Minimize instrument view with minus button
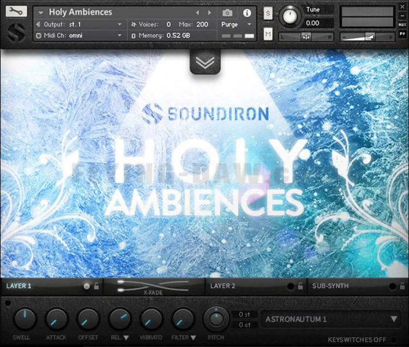409x347 pixels. coord(402,16)
